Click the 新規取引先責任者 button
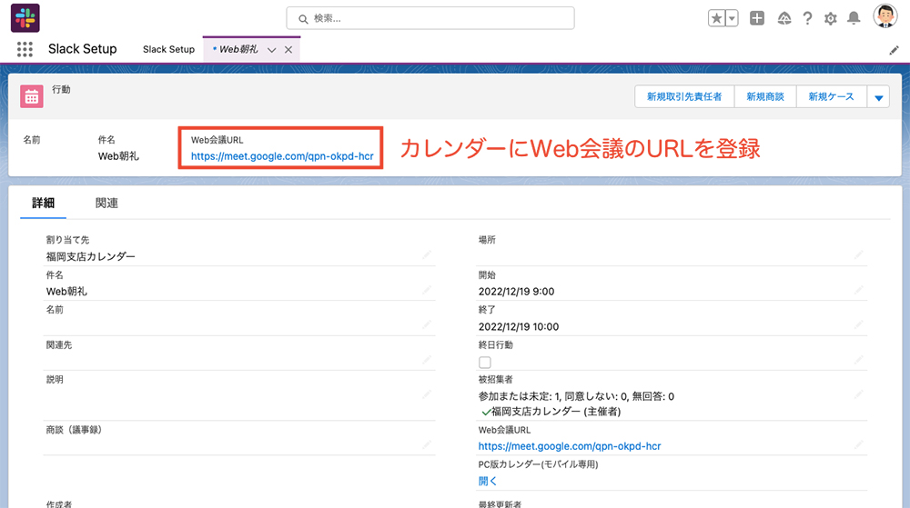This screenshot has width=910, height=508. click(684, 96)
